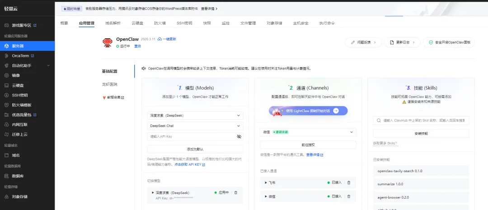Click 重启 to restart OpenClaw
This screenshot has height=210, width=488.
point(137,46)
